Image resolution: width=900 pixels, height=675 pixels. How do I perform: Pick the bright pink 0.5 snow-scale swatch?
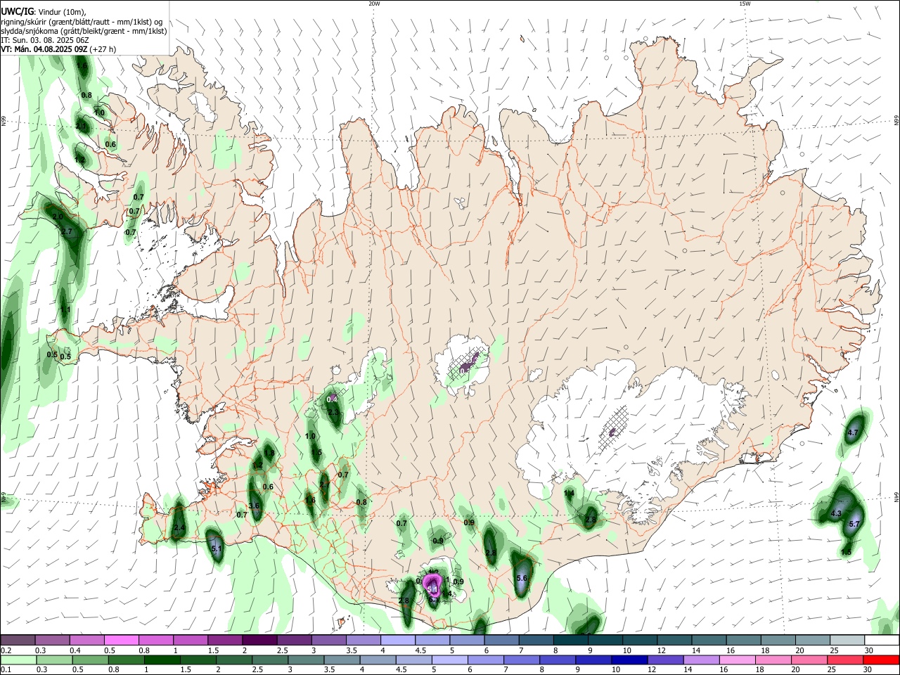[121, 641]
